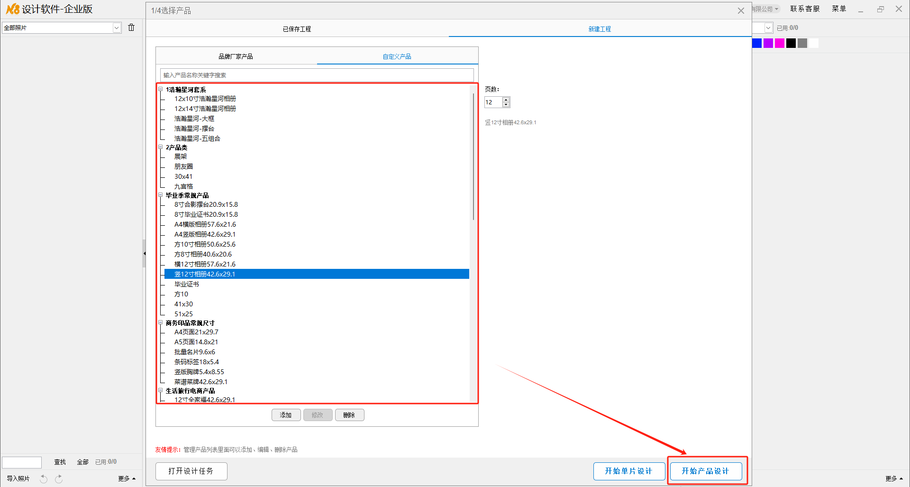The height and width of the screenshot is (487, 910).
Task: Click 开始产品设计 button
Action: point(706,471)
